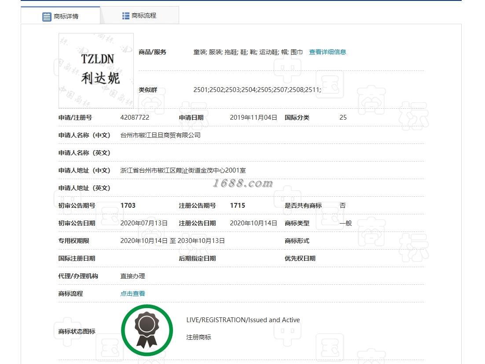Click the 优先权日期 label

click(300, 258)
